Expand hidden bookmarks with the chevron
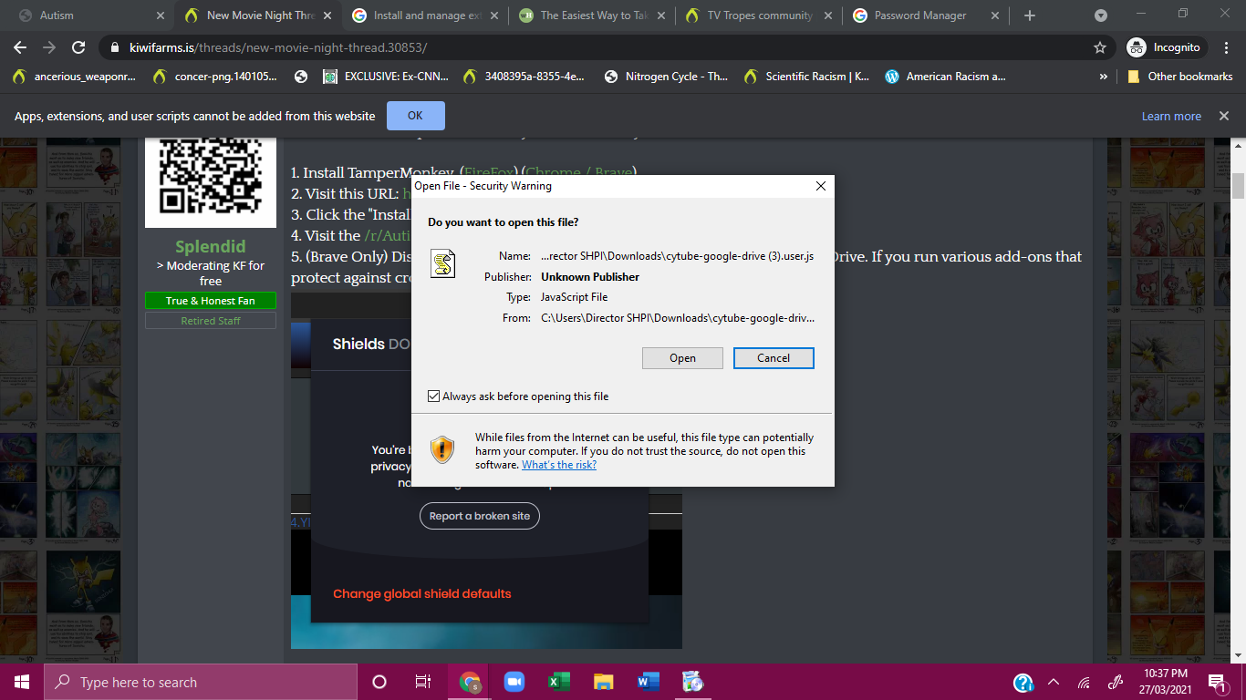The image size is (1246, 700). 1104,77
